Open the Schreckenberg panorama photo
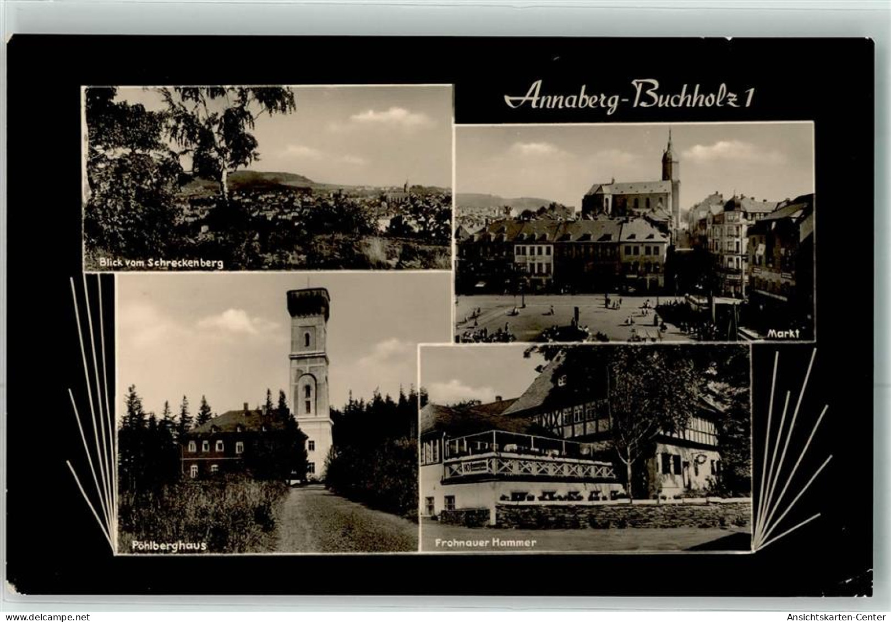Viewport: 891px width, 622px height. [x=267, y=178]
